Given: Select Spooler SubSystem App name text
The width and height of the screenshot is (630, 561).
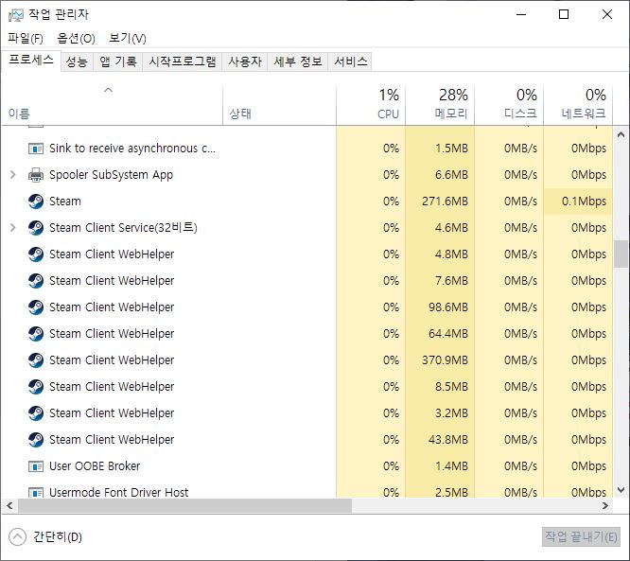Looking at the screenshot, I should pyautogui.click(x=111, y=175).
